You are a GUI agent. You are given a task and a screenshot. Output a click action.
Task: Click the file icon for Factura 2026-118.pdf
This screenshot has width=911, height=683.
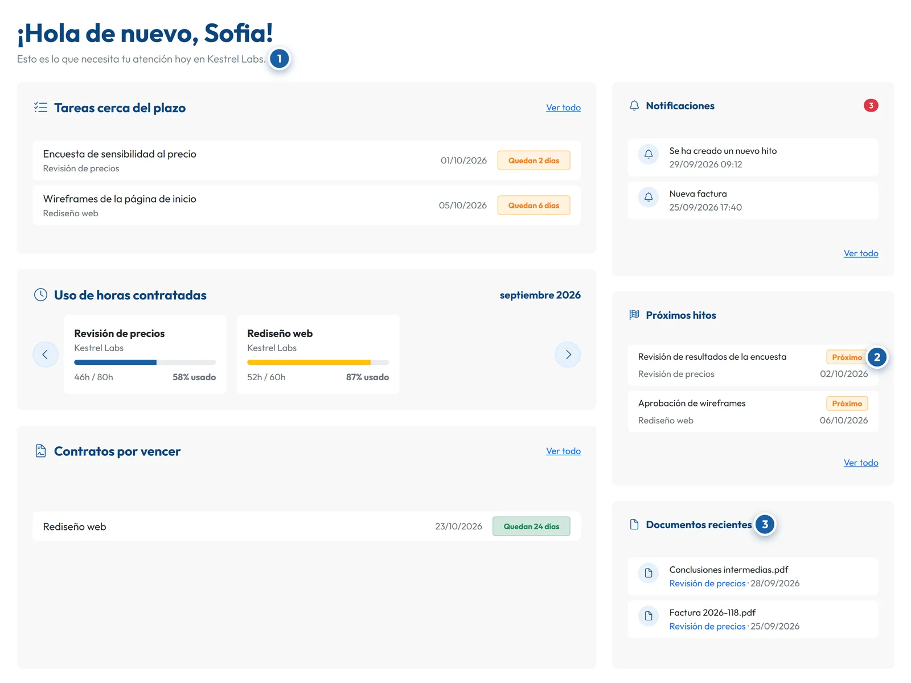point(649,616)
